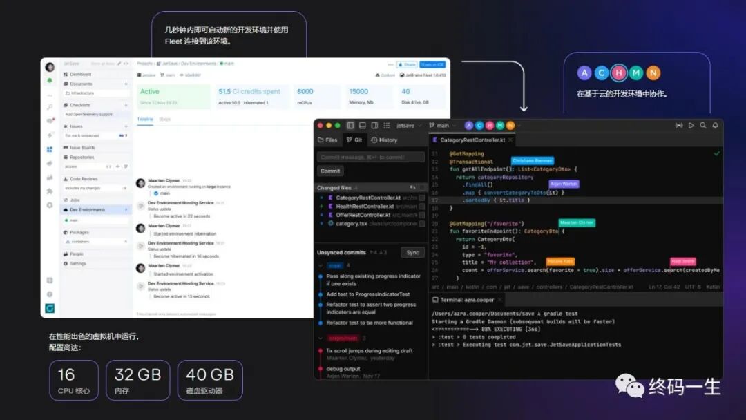This screenshot has height=420, width=746.
Task: Click search magnifier in Space sidebar
Action: (x=50, y=108)
